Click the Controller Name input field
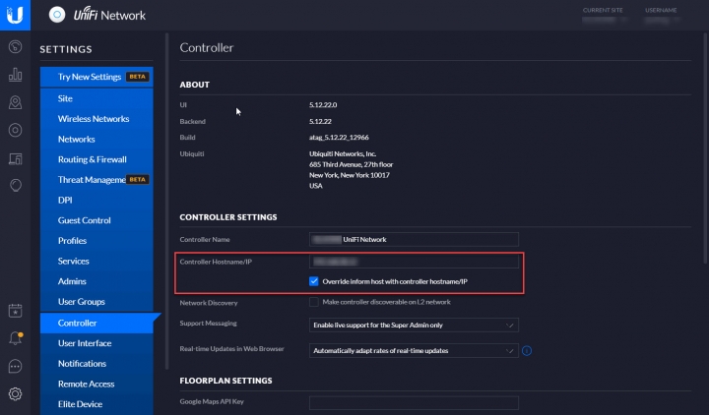The height and width of the screenshot is (415, 709). coord(414,239)
